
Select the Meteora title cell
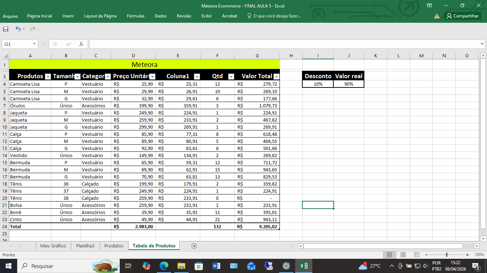[144, 64]
